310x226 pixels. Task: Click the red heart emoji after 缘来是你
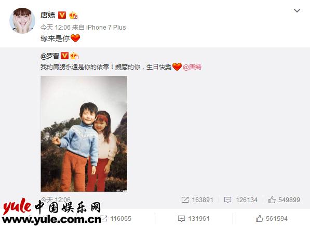(x=75, y=38)
